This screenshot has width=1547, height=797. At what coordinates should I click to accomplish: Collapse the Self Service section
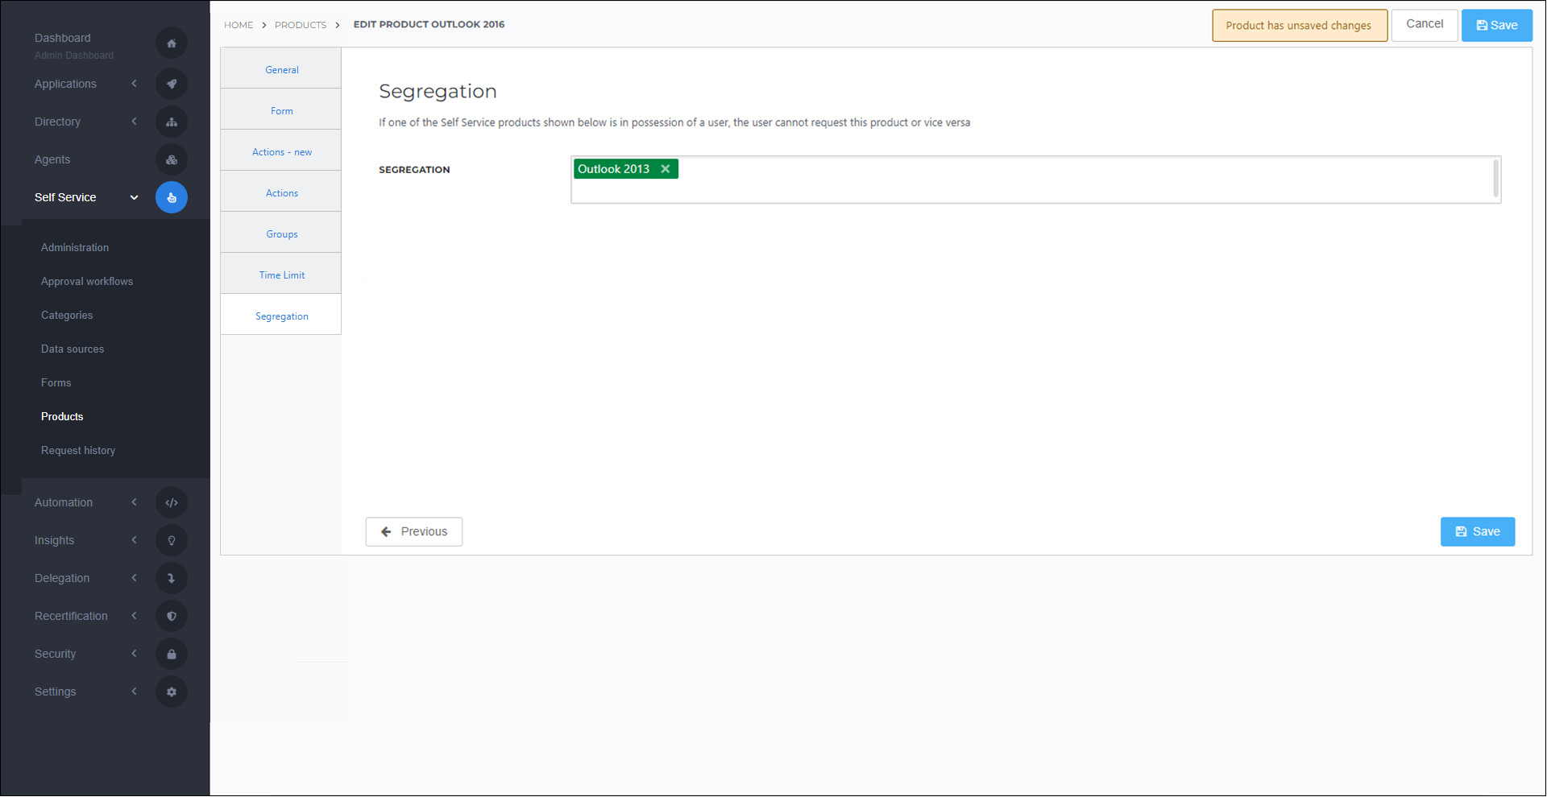[x=134, y=197]
